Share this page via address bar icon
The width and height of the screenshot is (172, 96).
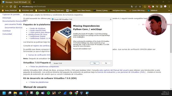pyautogui.click(x=136, y=6)
